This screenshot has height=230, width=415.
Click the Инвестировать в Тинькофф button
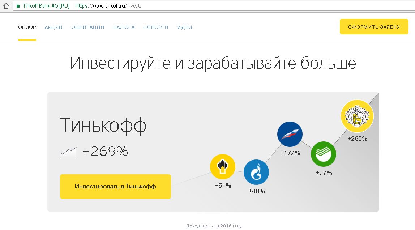point(115,187)
